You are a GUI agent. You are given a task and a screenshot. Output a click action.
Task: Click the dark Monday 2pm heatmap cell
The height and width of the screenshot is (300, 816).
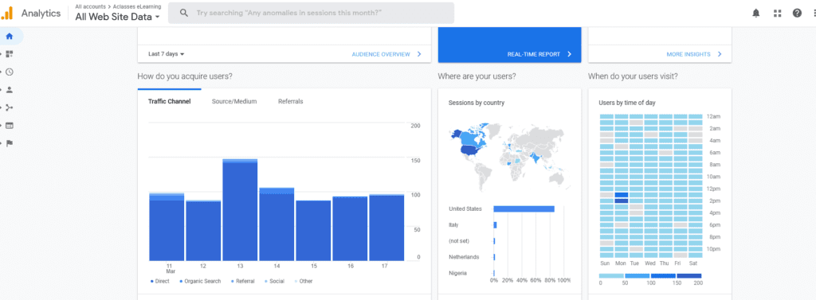point(622,201)
